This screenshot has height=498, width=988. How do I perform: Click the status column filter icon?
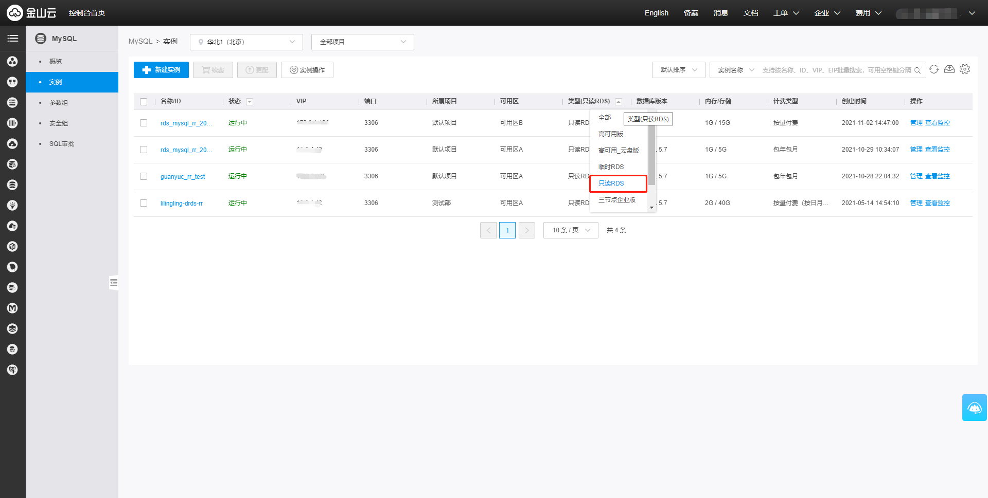pos(250,102)
